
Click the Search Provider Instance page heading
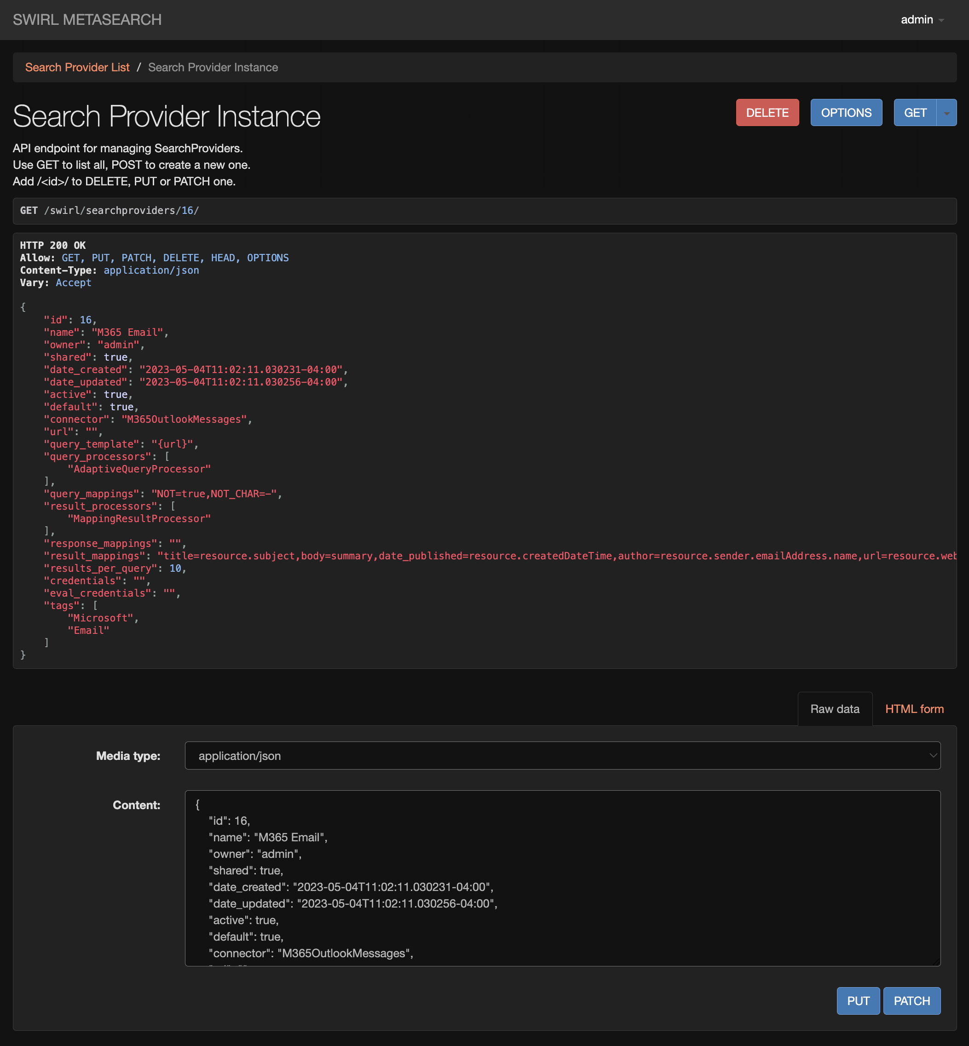coord(167,116)
